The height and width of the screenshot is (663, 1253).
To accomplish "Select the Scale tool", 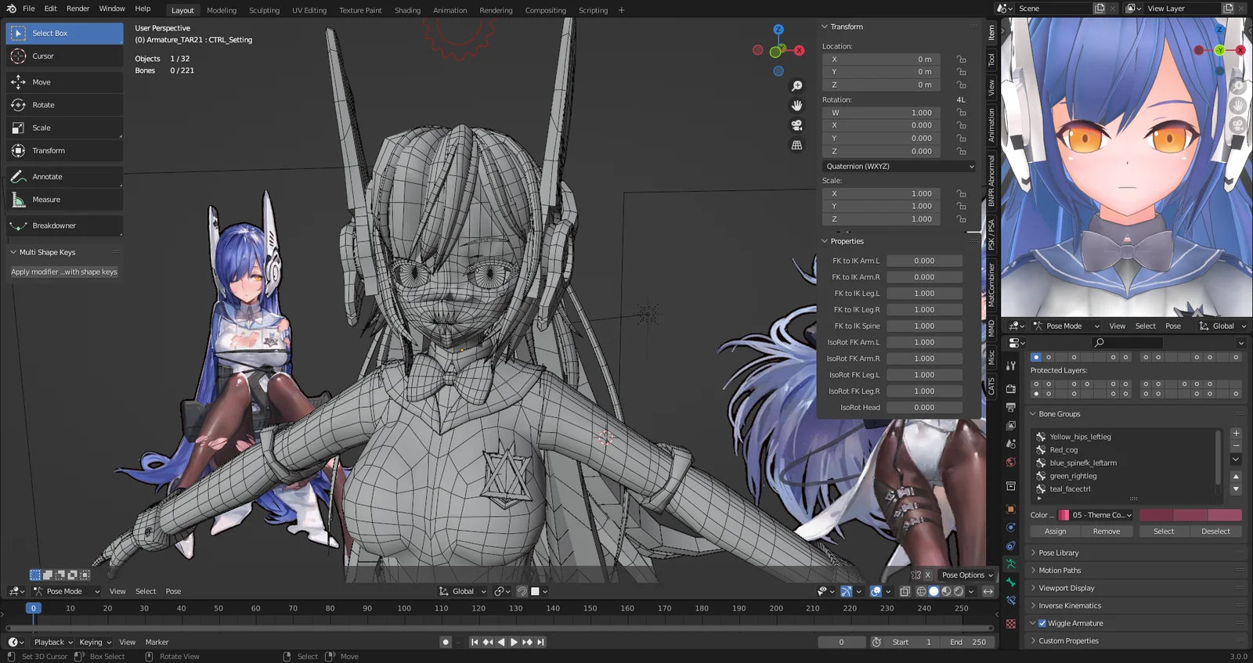I will point(64,128).
